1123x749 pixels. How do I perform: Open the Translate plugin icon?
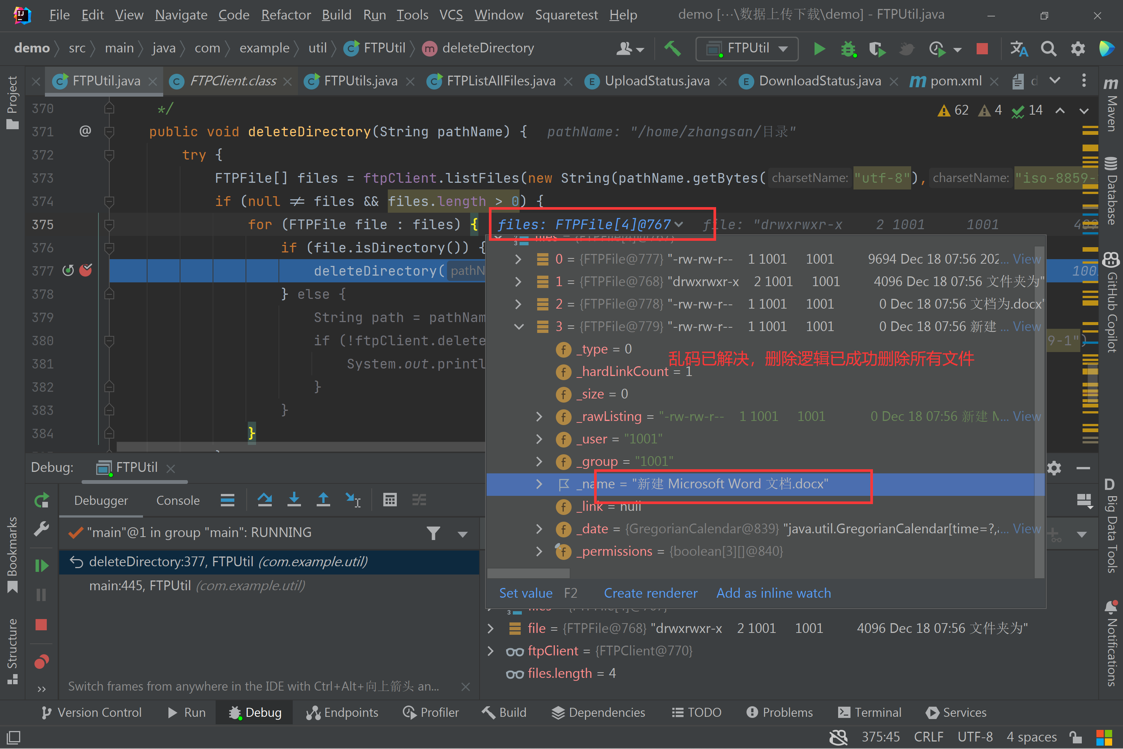(x=1019, y=48)
